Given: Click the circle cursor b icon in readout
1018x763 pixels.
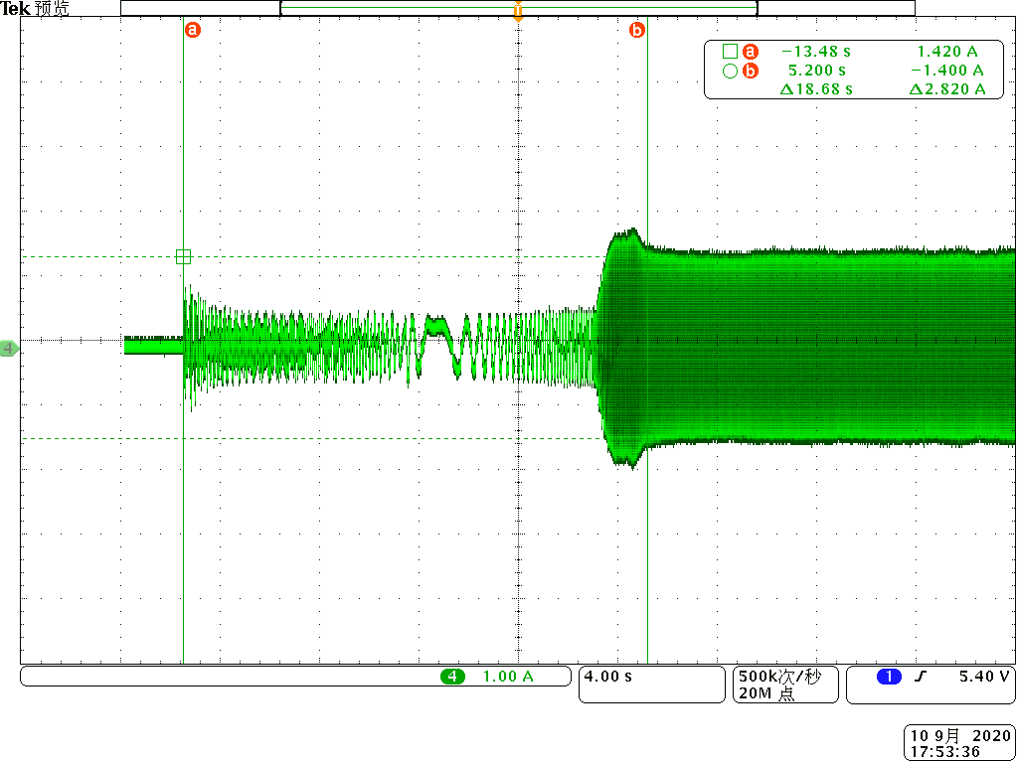Looking at the screenshot, I should tap(730, 71).
